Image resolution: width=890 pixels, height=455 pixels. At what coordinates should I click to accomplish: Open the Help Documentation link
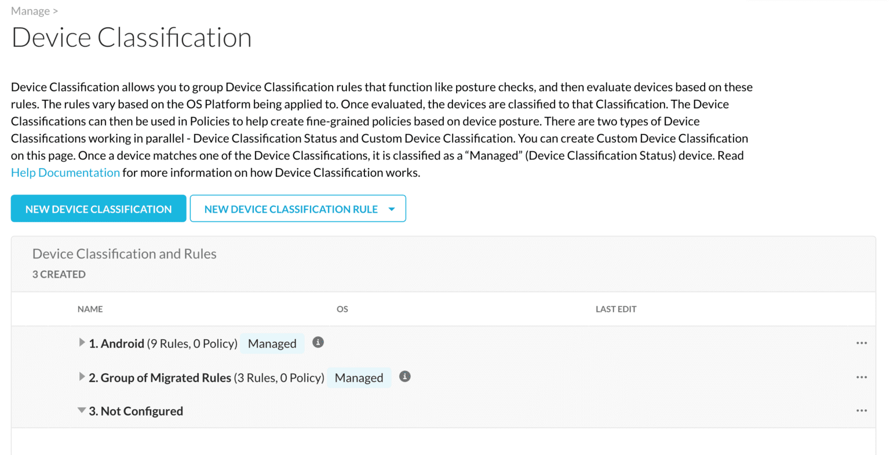click(x=65, y=172)
